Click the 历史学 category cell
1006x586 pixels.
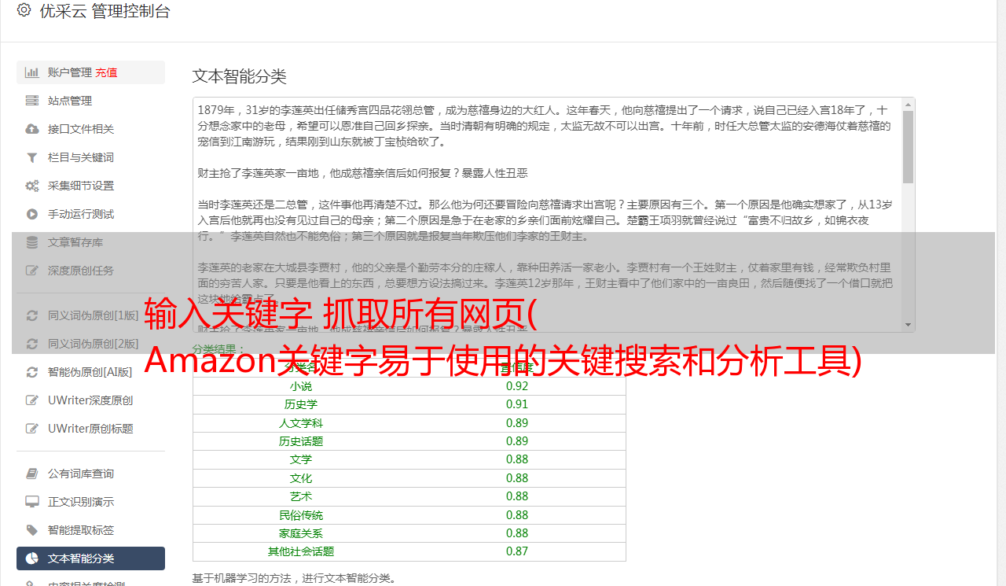click(x=301, y=404)
